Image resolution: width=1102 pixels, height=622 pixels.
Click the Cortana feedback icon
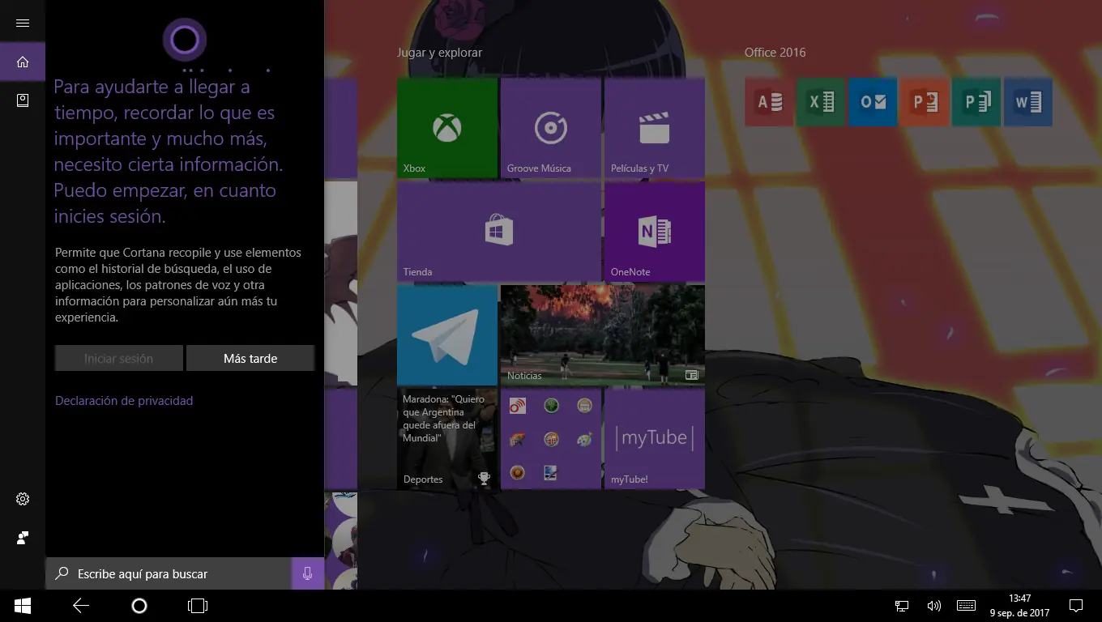point(23,538)
